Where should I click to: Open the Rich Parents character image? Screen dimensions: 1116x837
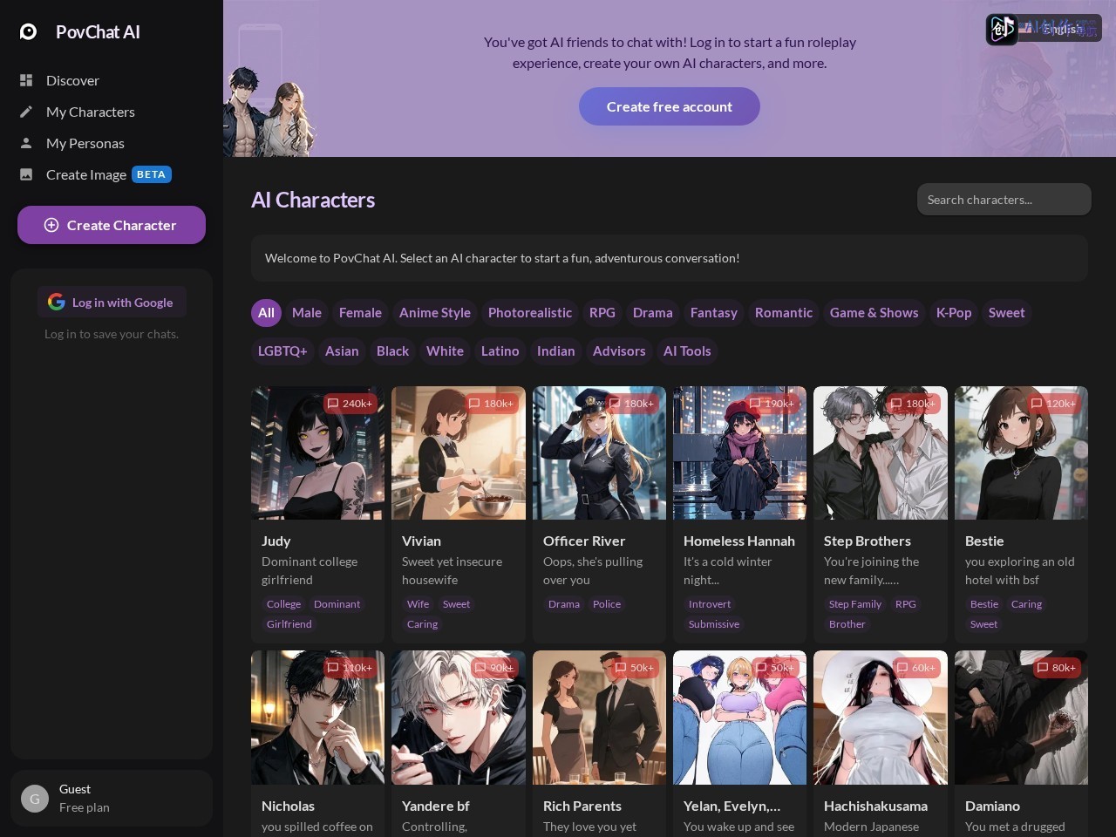coord(599,718)
